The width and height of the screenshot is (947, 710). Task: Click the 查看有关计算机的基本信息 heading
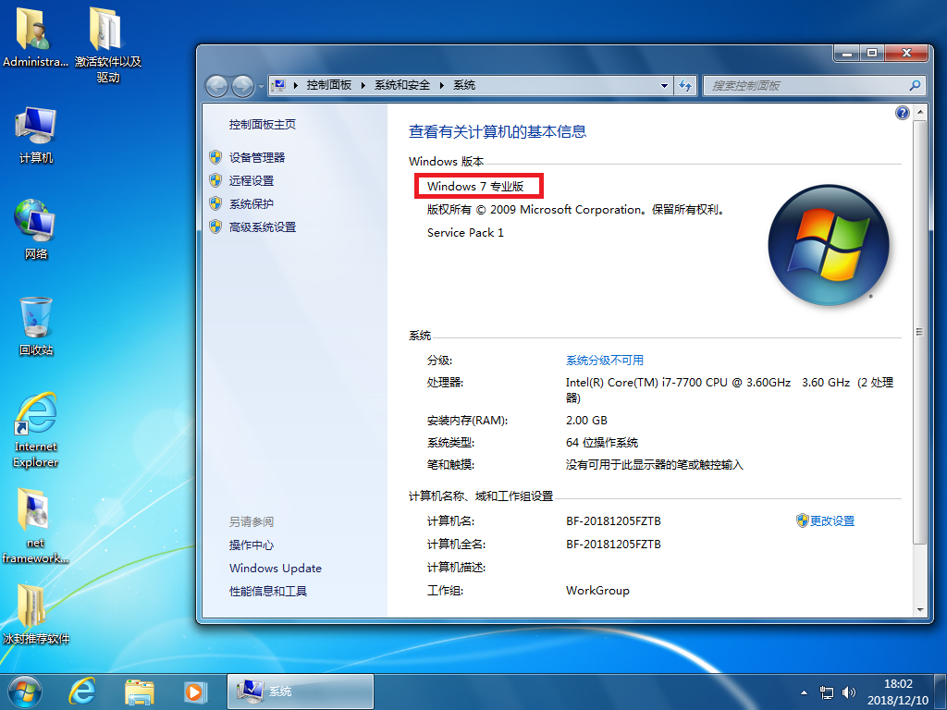[498, 131]
